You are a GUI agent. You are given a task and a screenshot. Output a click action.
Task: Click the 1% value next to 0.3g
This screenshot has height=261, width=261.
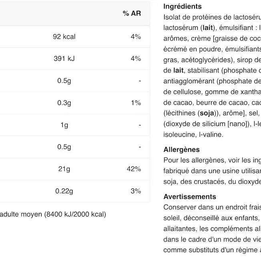pyautogui.click(x=136, y=103)
